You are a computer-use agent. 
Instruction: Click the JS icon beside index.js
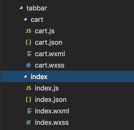pyautogui.click(x=29, y=88)
